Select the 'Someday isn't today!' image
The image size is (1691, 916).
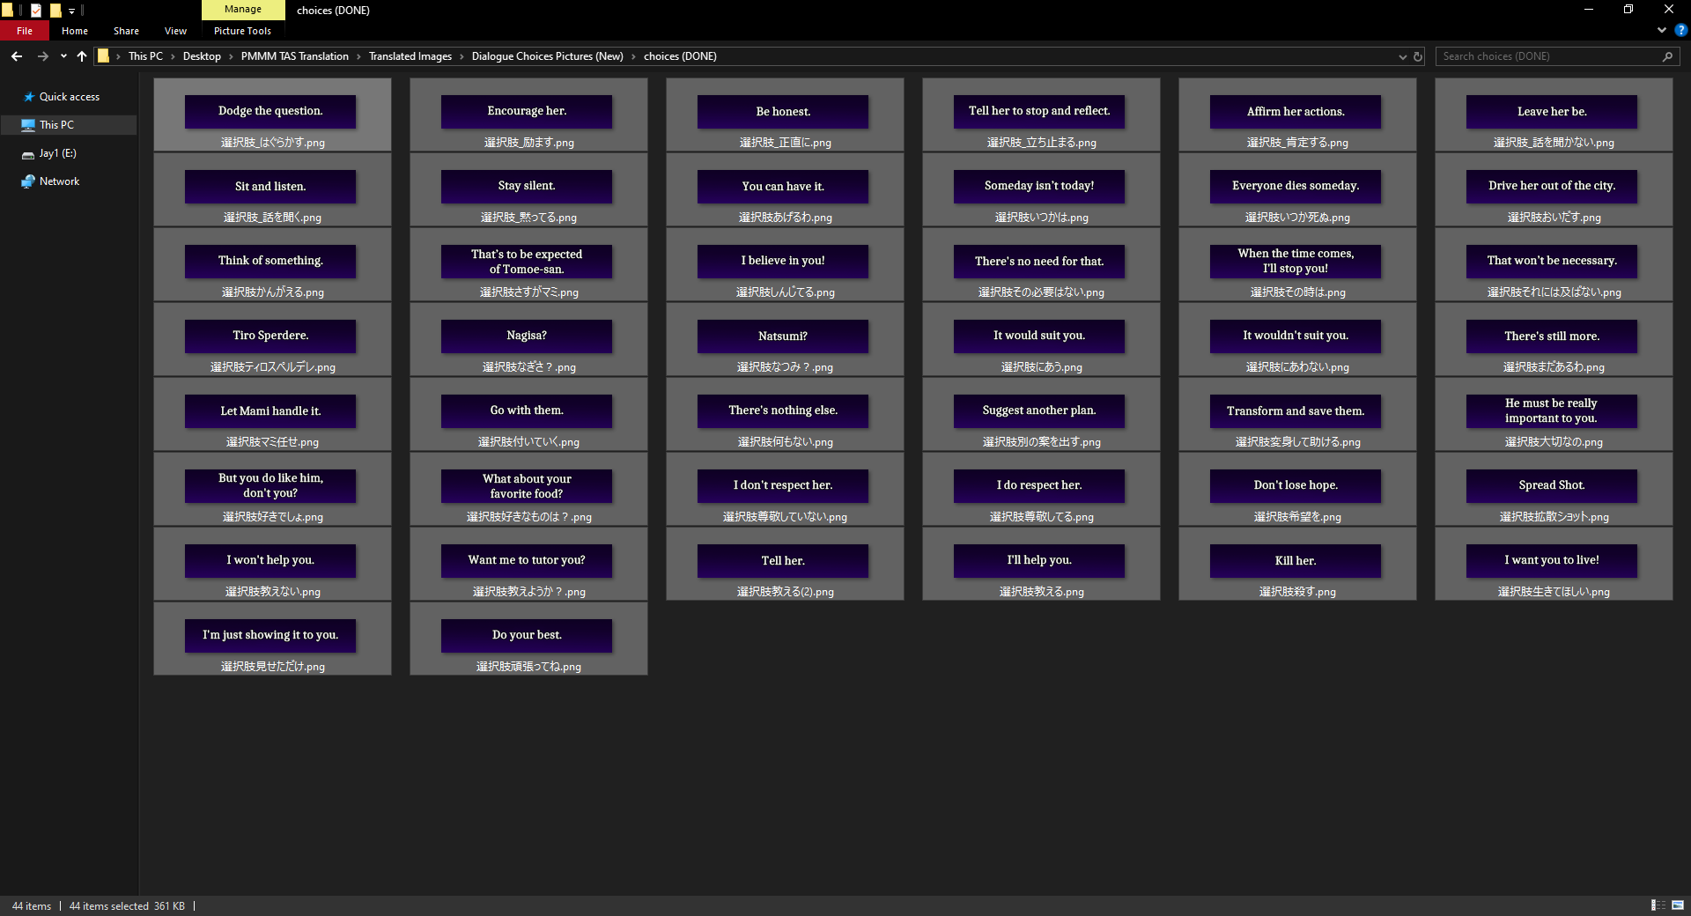click(x=1041, y=189)
